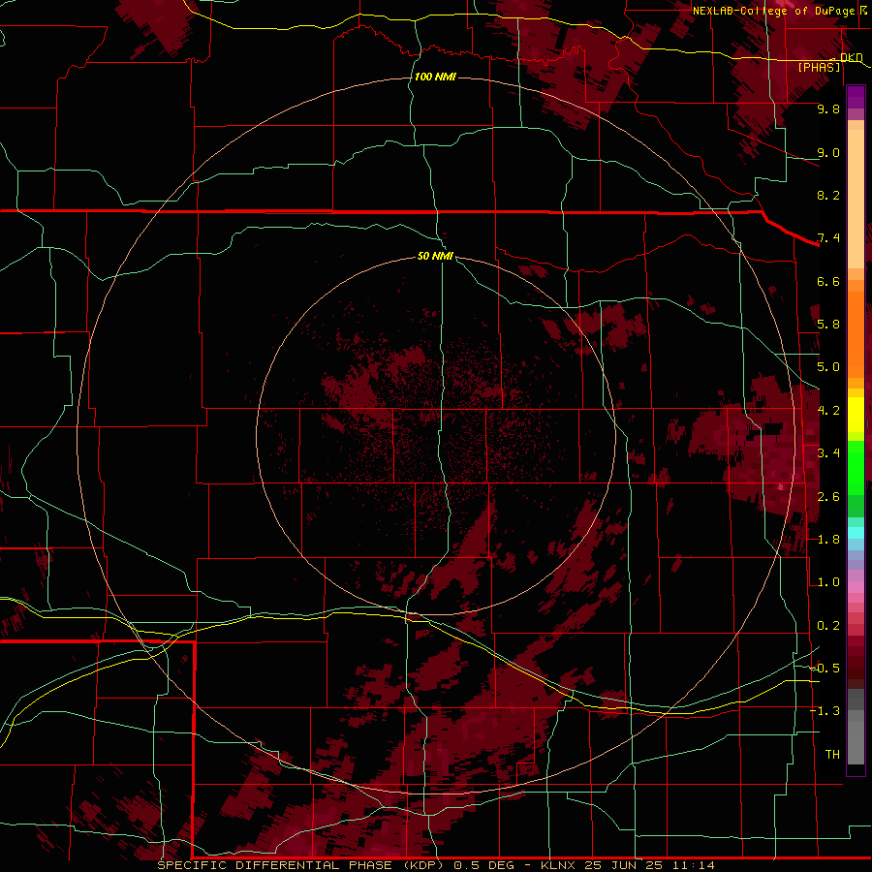Click the 0.5 DEG elevation text
The width and height of the screenshot is (872, 872).
coord(483,865)
